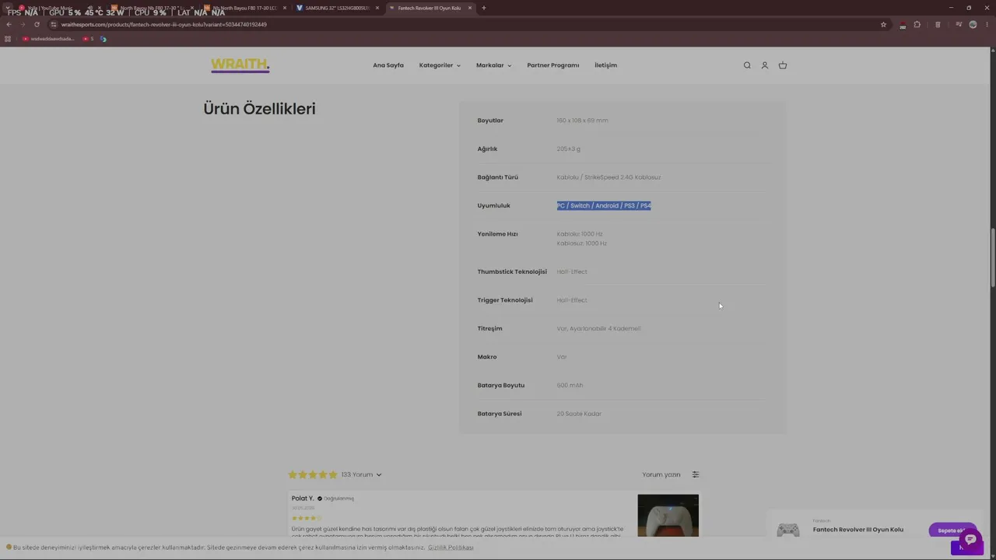Open the Partner Programı page
Image resolution: width=996 pixels, height=560 pixels.
pos(553,65)
